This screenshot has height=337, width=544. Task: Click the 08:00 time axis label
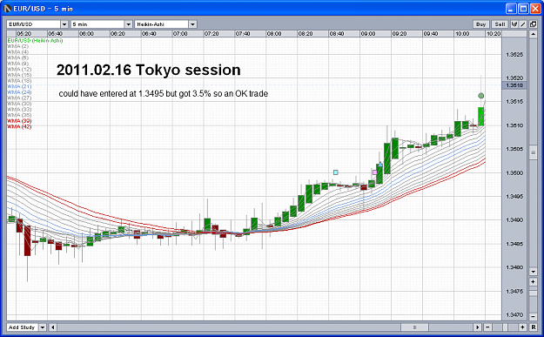click(274, 34)
